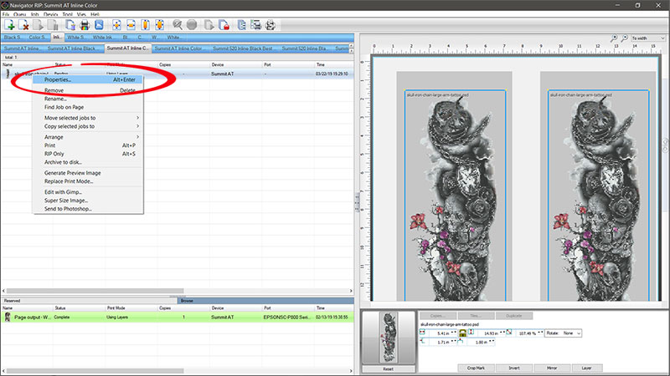Image resolution: width=670 pixels, height=376 pixels.
Task: Open the 'To width' zoom dropdown
Action: pos(648,38)
